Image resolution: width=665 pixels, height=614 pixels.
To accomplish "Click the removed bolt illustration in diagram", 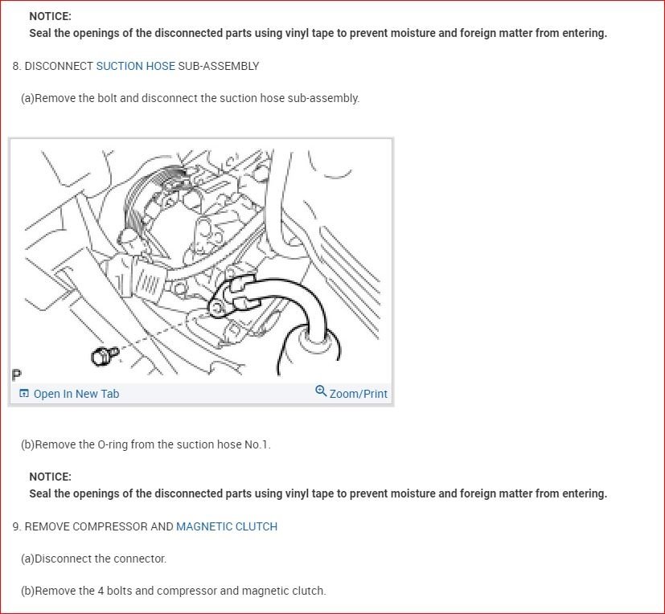I will point(105,355).
